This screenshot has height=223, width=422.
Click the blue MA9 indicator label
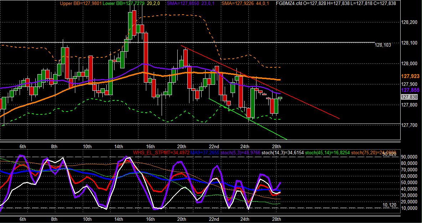(x=205, y=152)
